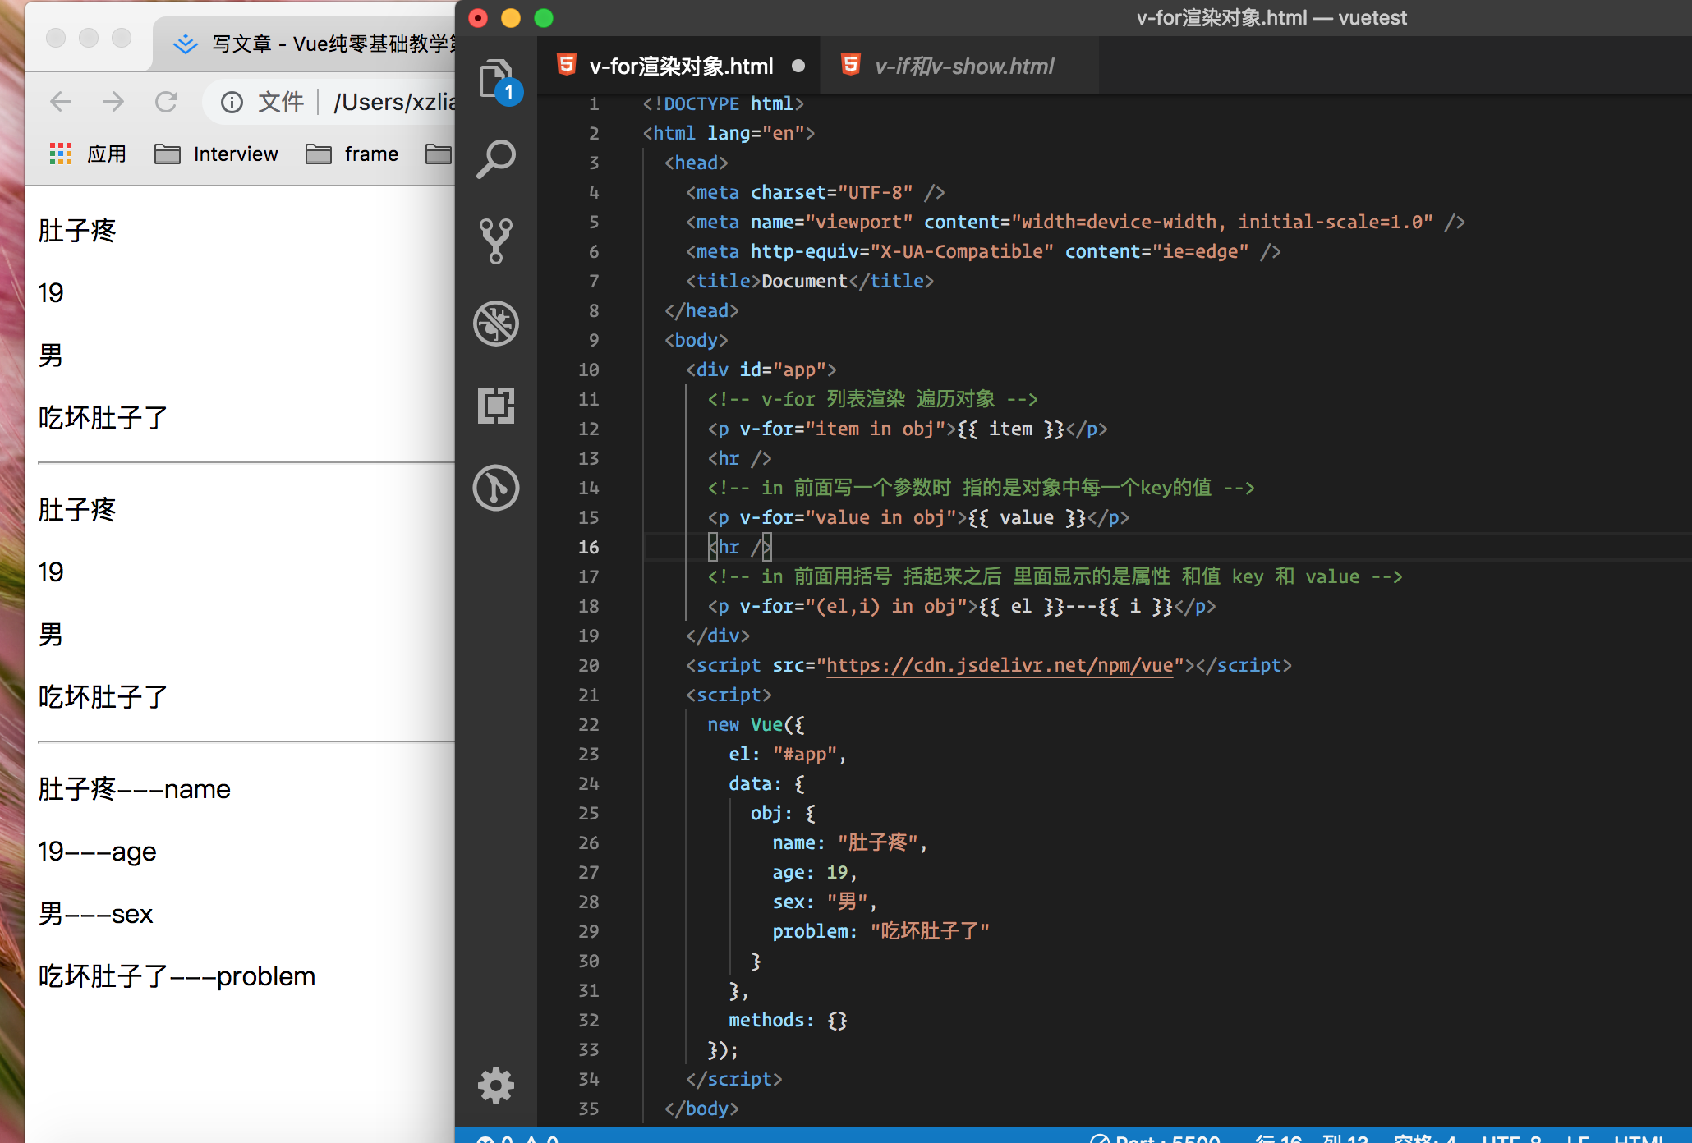Open the git branch circle icon panel
This screenshot has height=1143, width=1692.
pos(496,488)
